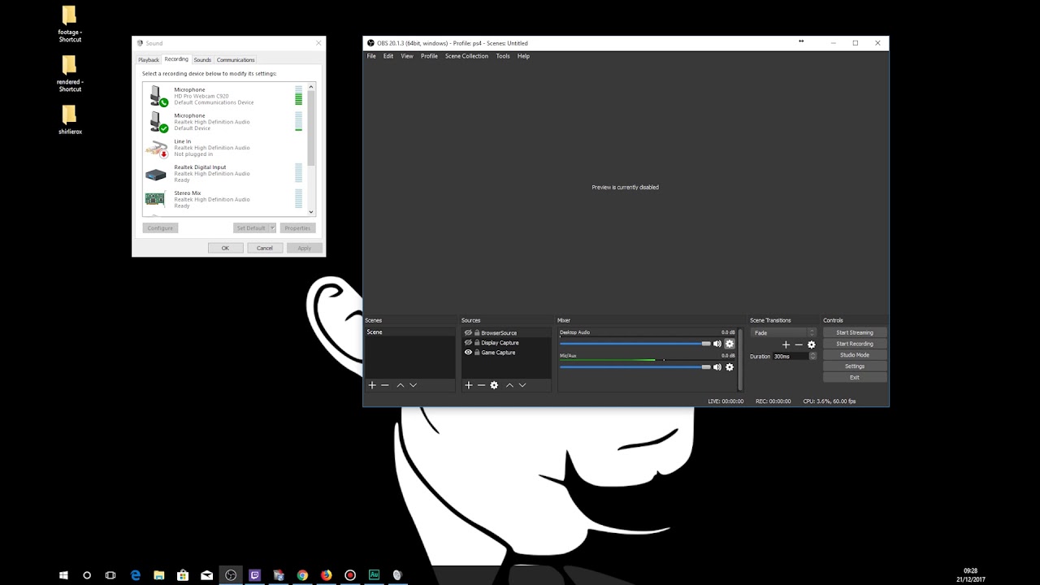Open the Mic/Aux gear settings
1040x585 pixels.
point(730,367)
